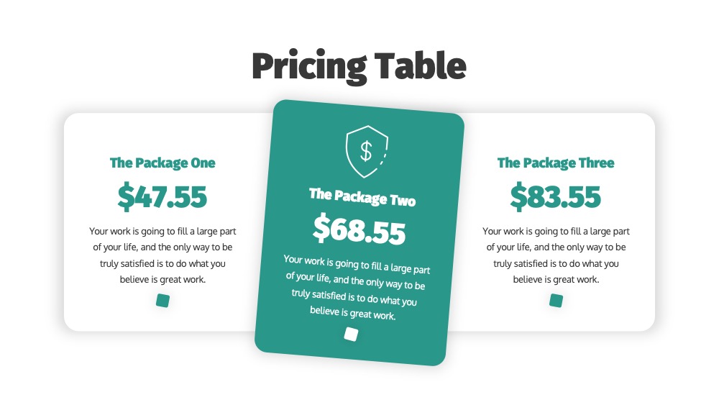This screenshot has width=719, height=405.
Task: Click the word Pricing in title
Action: click(309, 68)
